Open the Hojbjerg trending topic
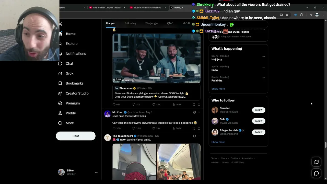 point(217,60)
